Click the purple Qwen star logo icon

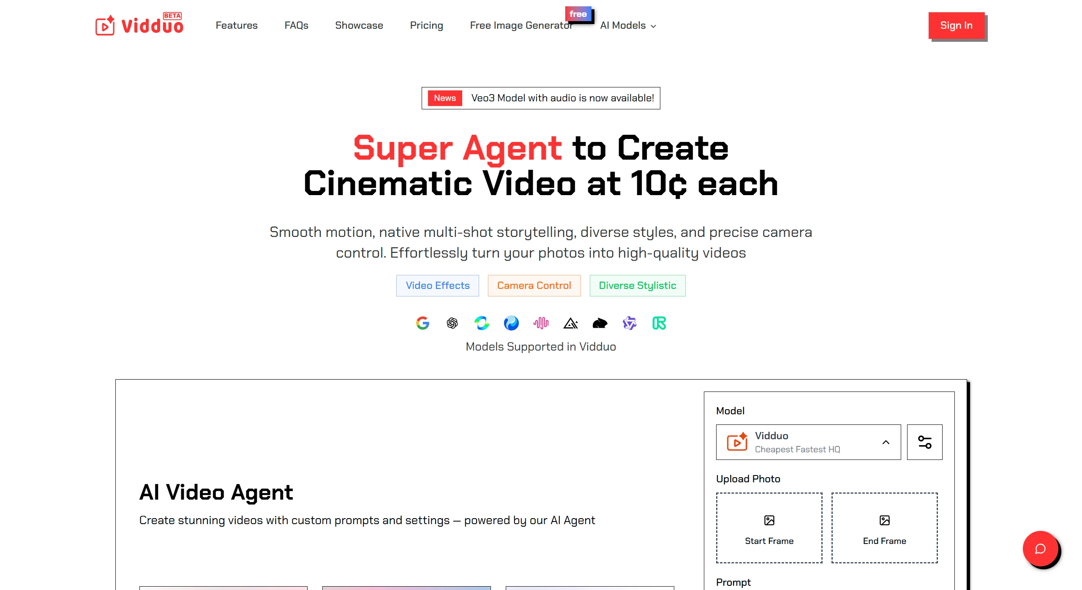click(629, 323)
